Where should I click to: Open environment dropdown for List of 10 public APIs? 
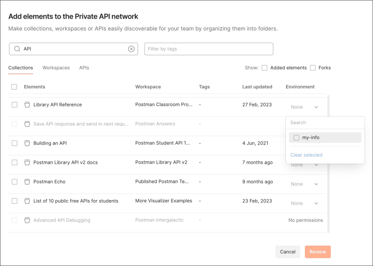pyautogui.click(x=316, y=203)
